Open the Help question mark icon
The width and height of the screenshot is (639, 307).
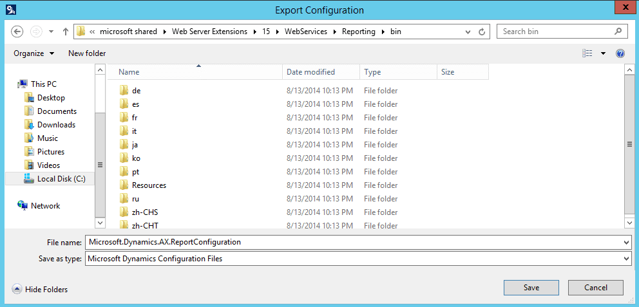pyautogui.click(x=620, y=53)
